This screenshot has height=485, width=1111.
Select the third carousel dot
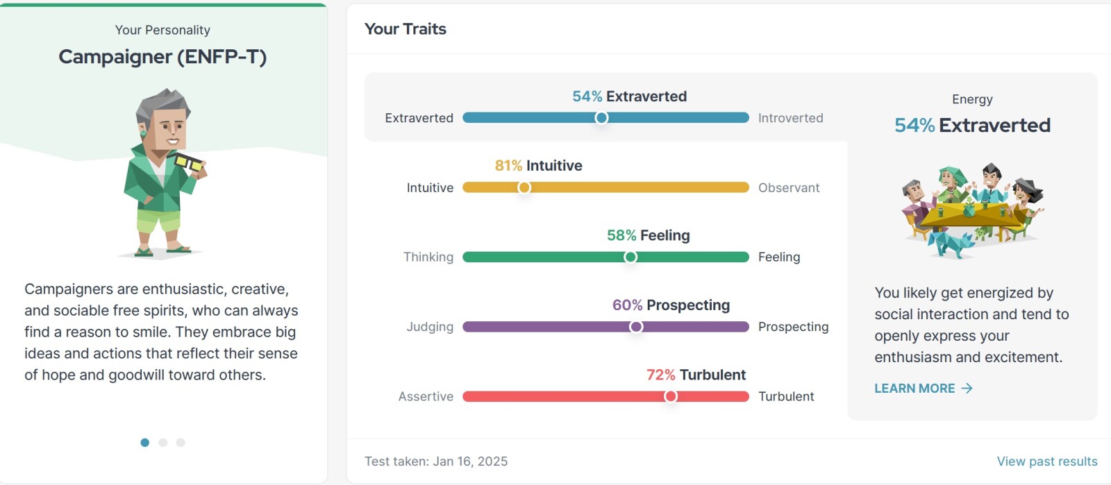click(x=181, y=443)
